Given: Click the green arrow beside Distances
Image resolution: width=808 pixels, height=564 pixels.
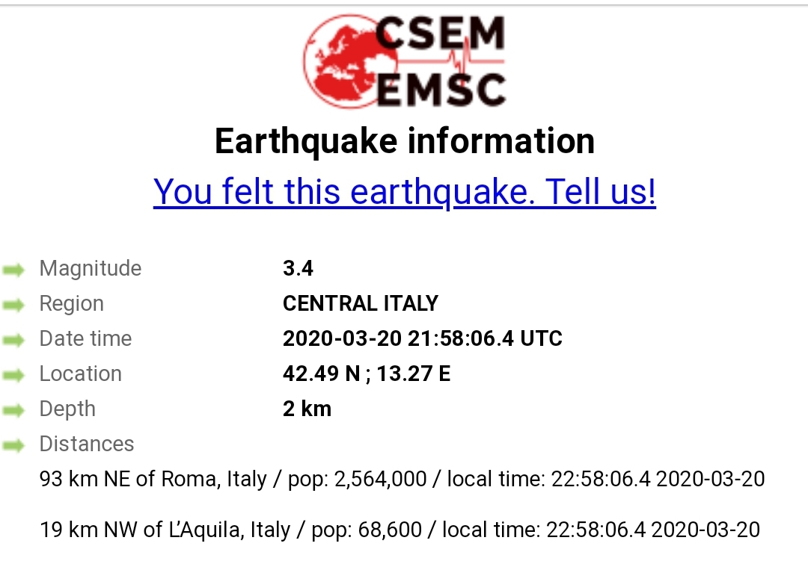Looking at the screenshot, I should click(x=13, y=445).
